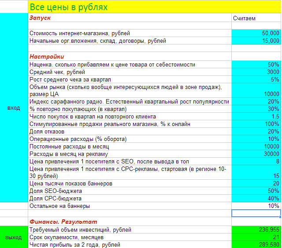Select the online store cost cell 50,000
282x248 pixels.
pyautogui.click(x=256, y=33)
